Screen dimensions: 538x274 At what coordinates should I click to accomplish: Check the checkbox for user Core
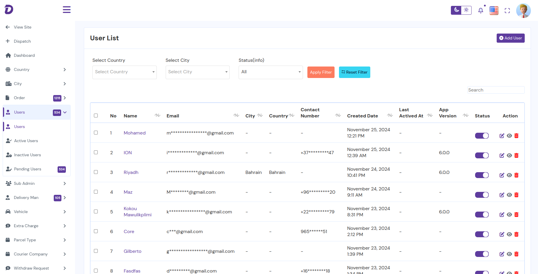(x=96, y=231)
